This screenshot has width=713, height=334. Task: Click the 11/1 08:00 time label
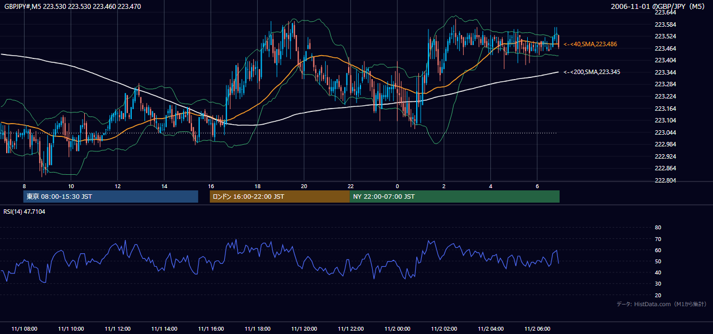point(25,329)
